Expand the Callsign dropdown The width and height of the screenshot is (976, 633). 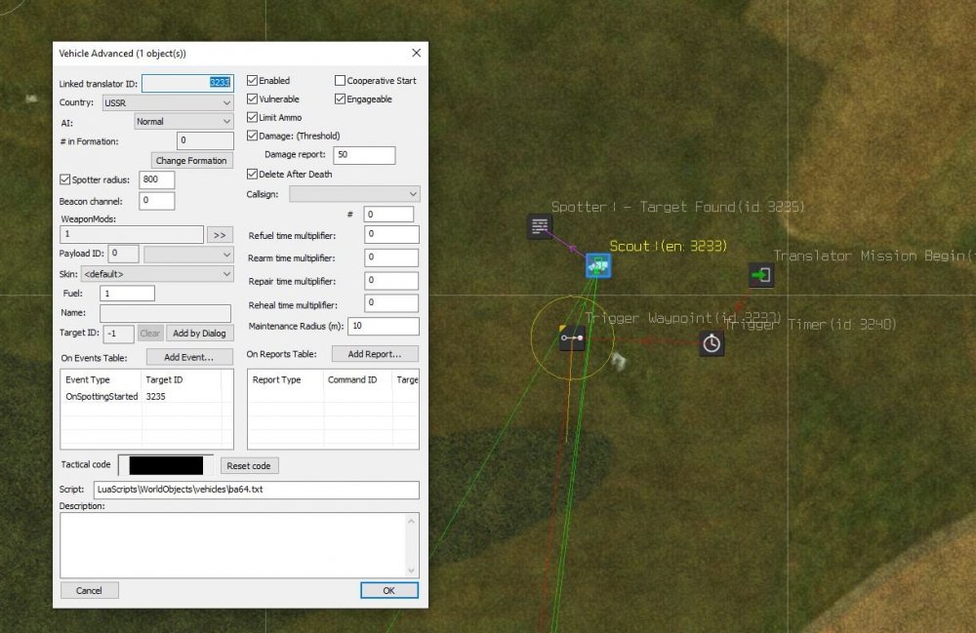(x=353, y=194)
